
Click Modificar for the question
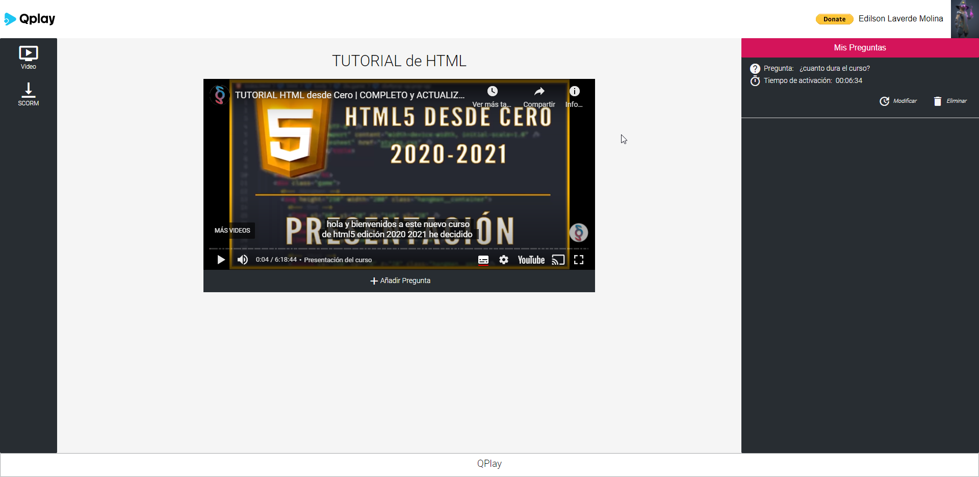pos(898,101)
